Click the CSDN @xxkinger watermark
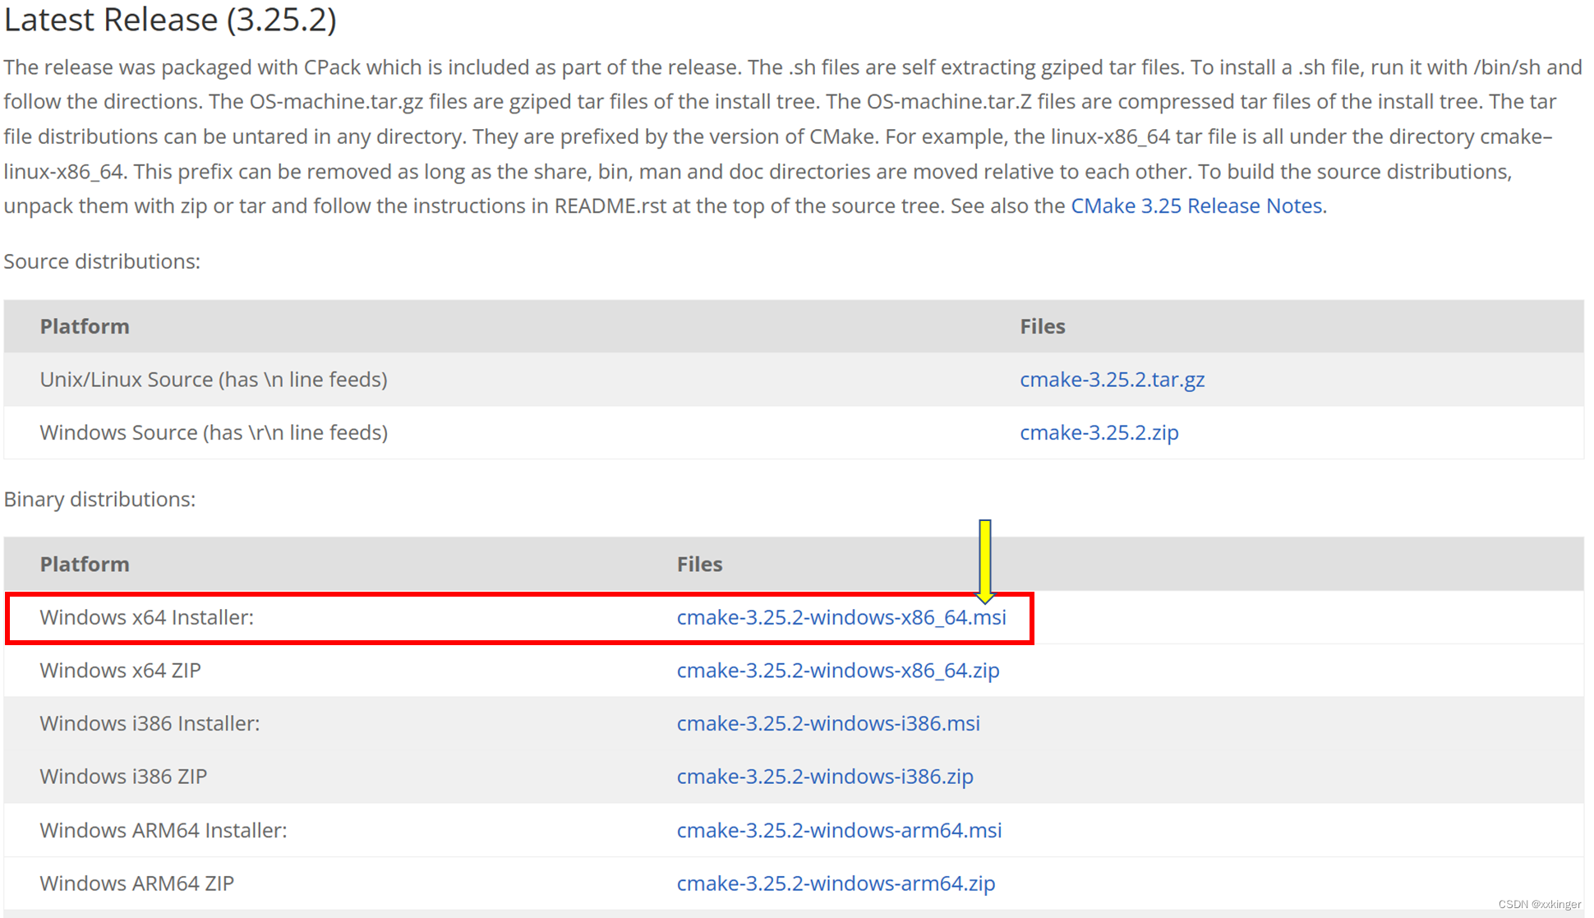1594x918 pixels. point(1539,904)
